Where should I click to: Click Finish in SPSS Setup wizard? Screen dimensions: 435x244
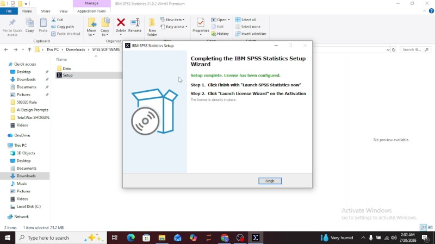click(270, 181)
